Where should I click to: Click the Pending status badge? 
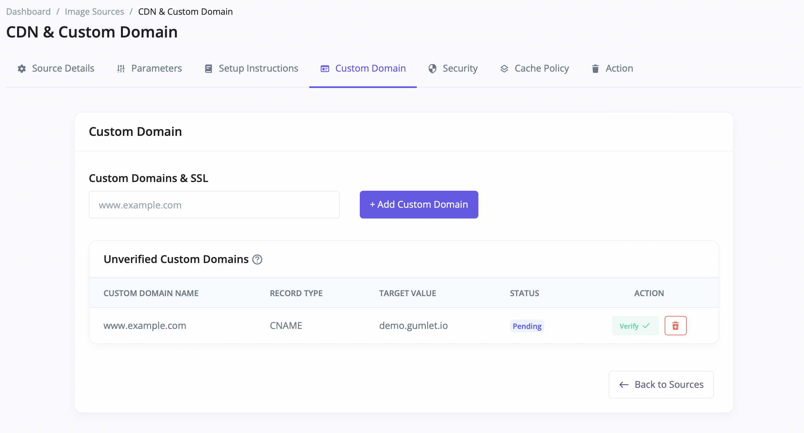527,326
